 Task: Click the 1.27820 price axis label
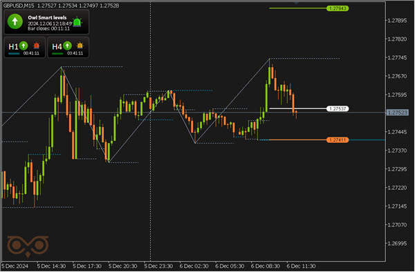[x=397, y=39]
